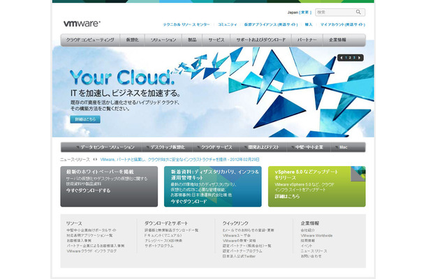
Task: Expand the Mac dropdown
Action: (x=341, y=147)
